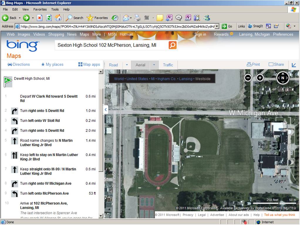Select step Turn right onto W Michigan Ave
This screenshot has width=300, height=225.
(x=50, y=184)
